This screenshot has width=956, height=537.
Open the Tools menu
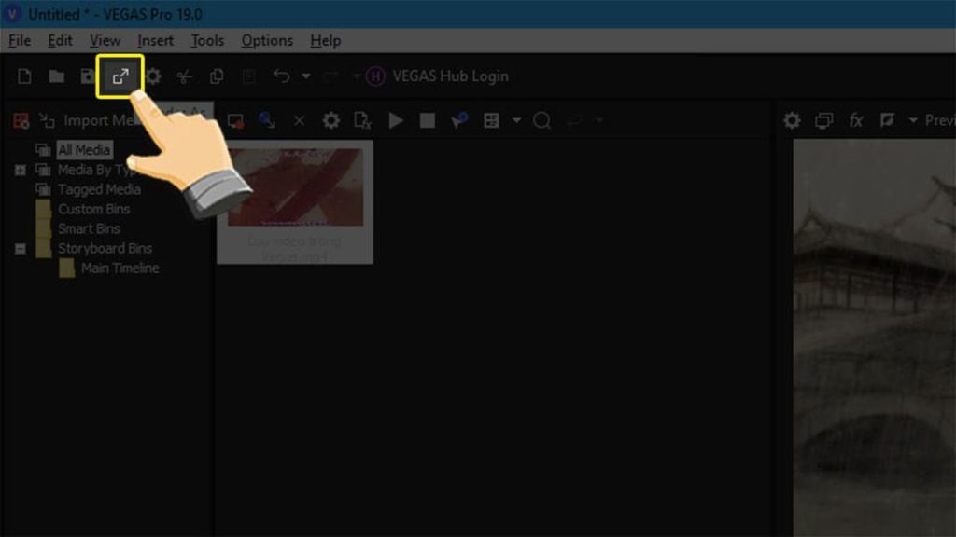pos(206,40)
